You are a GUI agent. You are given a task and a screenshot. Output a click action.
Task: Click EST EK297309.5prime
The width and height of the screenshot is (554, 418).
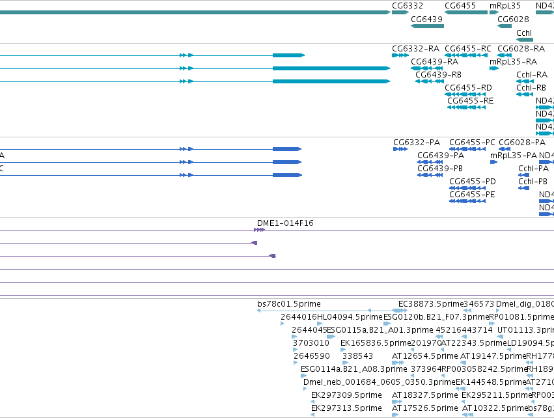pos(346,395)
